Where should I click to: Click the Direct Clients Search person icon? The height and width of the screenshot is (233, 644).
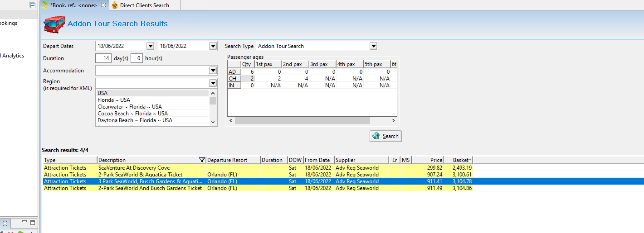(115, 5)
